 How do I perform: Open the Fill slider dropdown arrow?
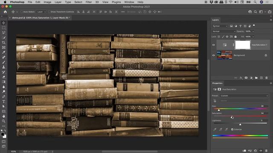pos(253,37)
